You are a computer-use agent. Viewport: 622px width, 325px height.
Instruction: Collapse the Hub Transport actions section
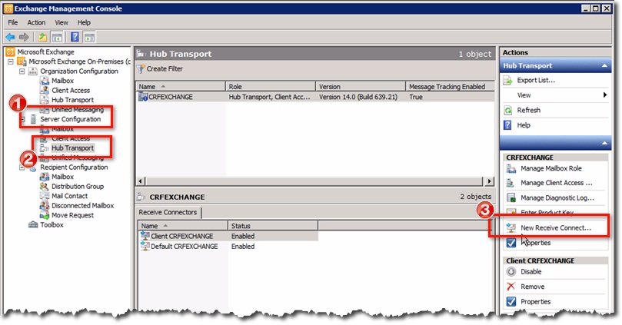[x=604, y=66]
